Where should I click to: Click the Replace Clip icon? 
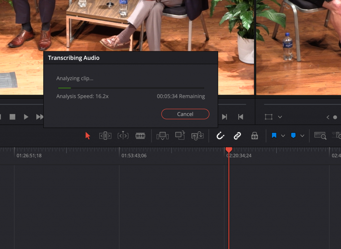(x=197, y=136)
